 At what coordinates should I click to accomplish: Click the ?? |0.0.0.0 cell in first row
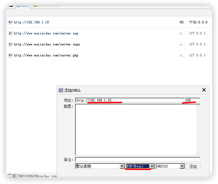[198, 22]
